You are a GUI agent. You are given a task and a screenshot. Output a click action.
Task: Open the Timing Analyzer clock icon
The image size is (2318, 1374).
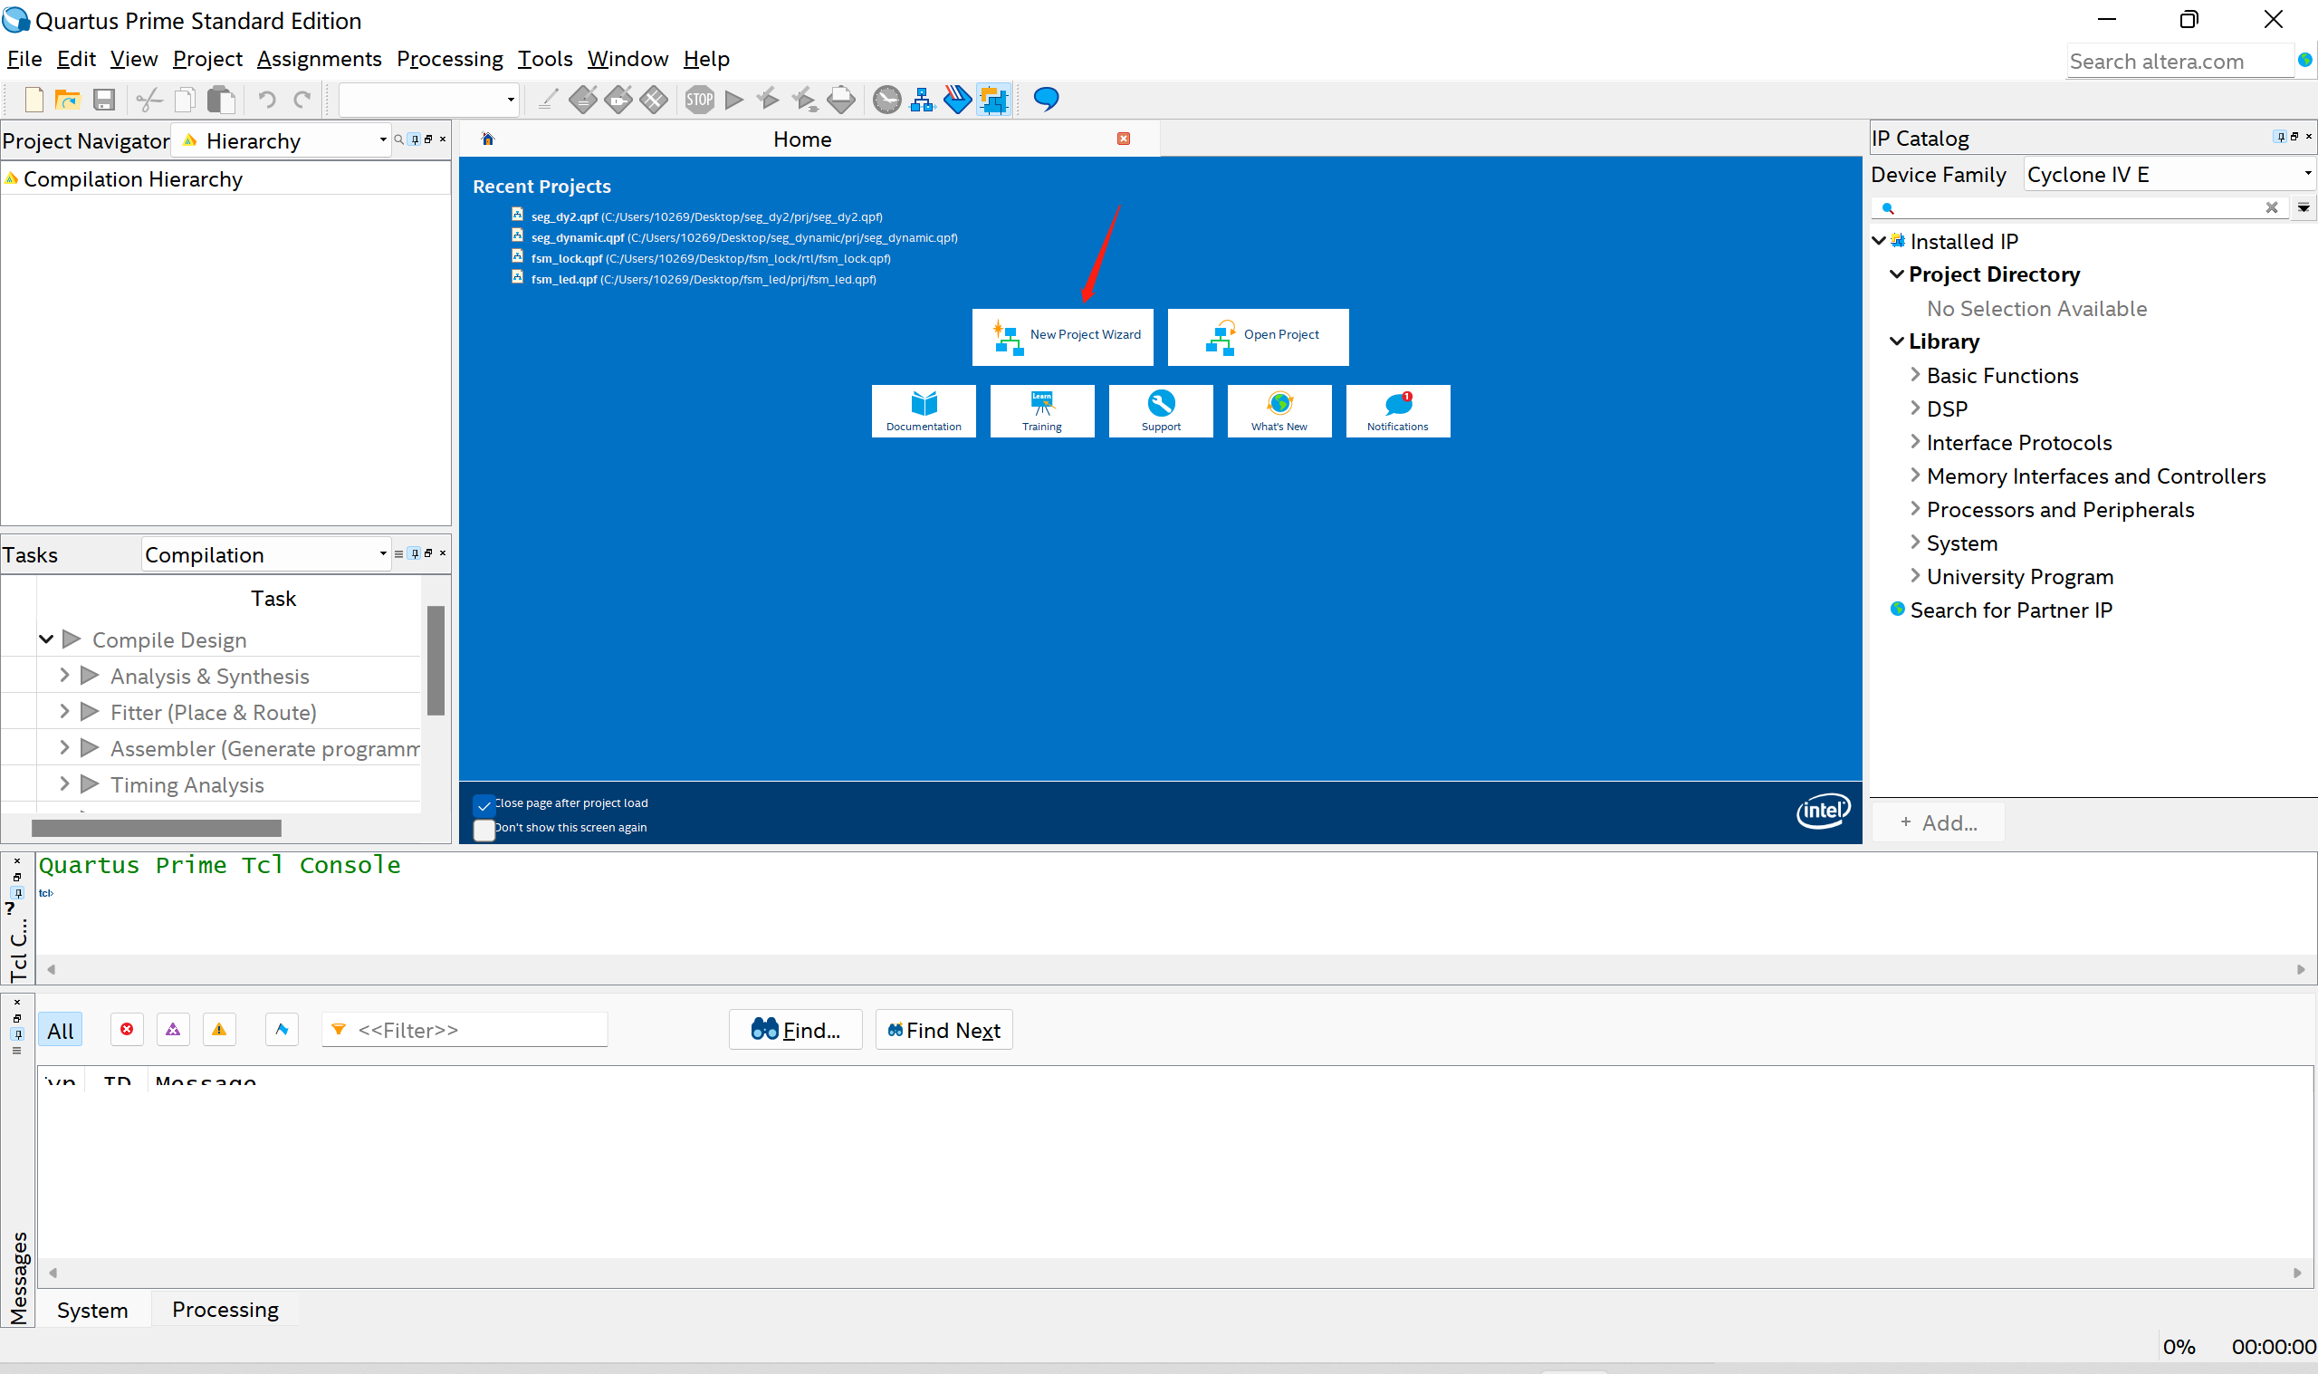click(x=886, y=99)
